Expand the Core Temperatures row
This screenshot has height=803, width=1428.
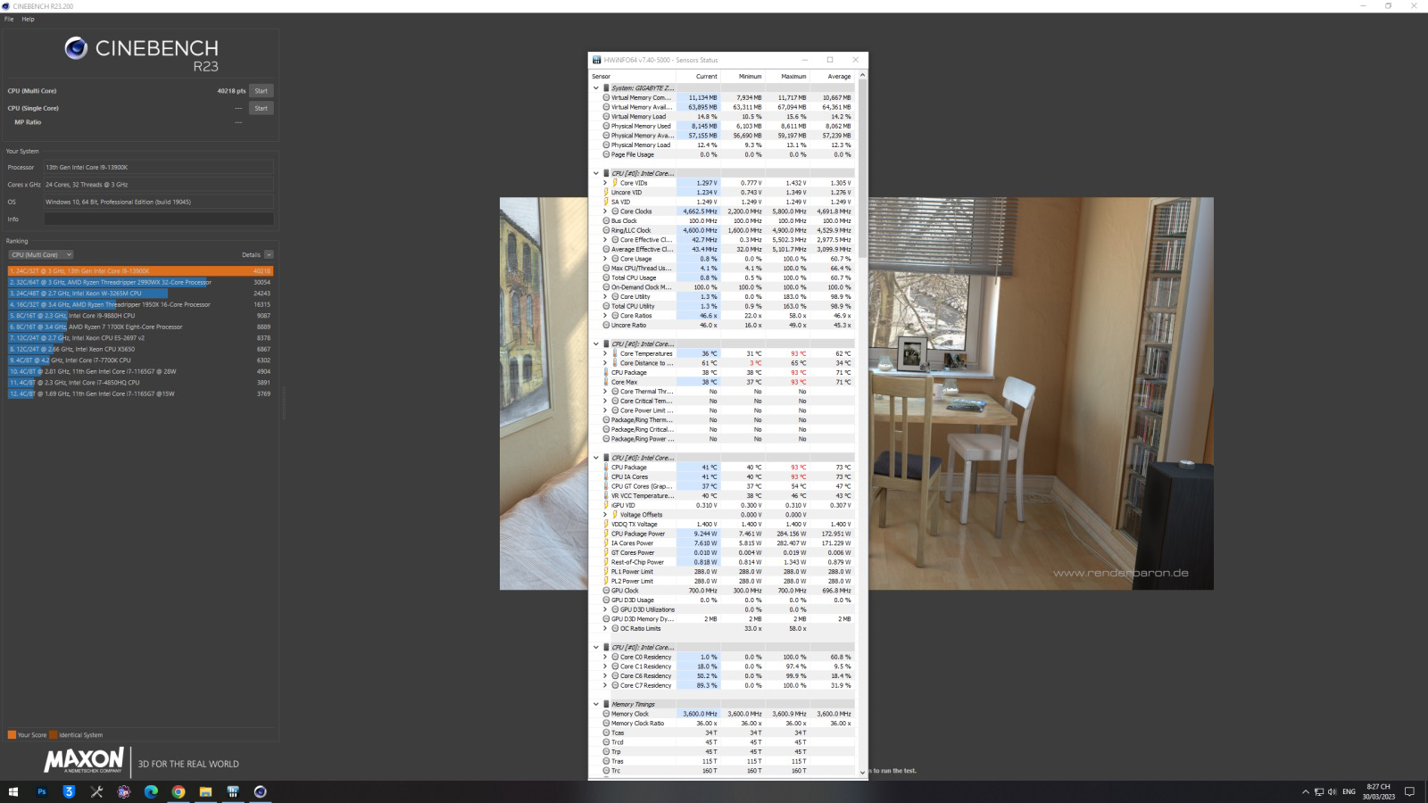coord(605,354)
